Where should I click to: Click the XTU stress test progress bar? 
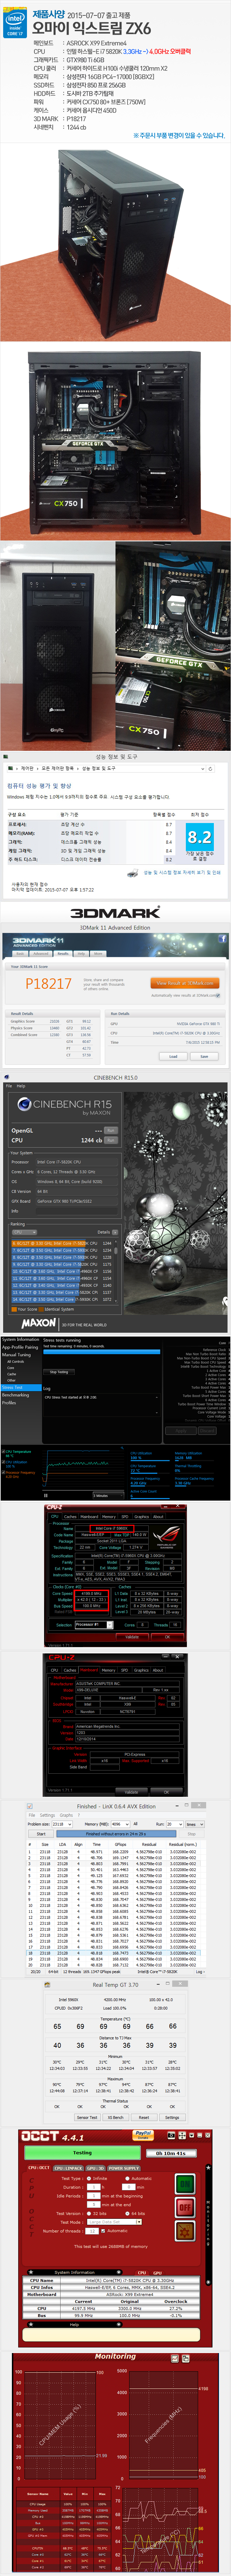[x=101, y=1352]
